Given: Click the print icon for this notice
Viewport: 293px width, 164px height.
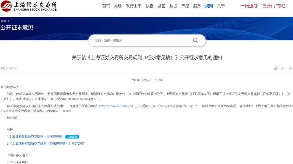Looking at the screenshot, I should tap(275, 68).
